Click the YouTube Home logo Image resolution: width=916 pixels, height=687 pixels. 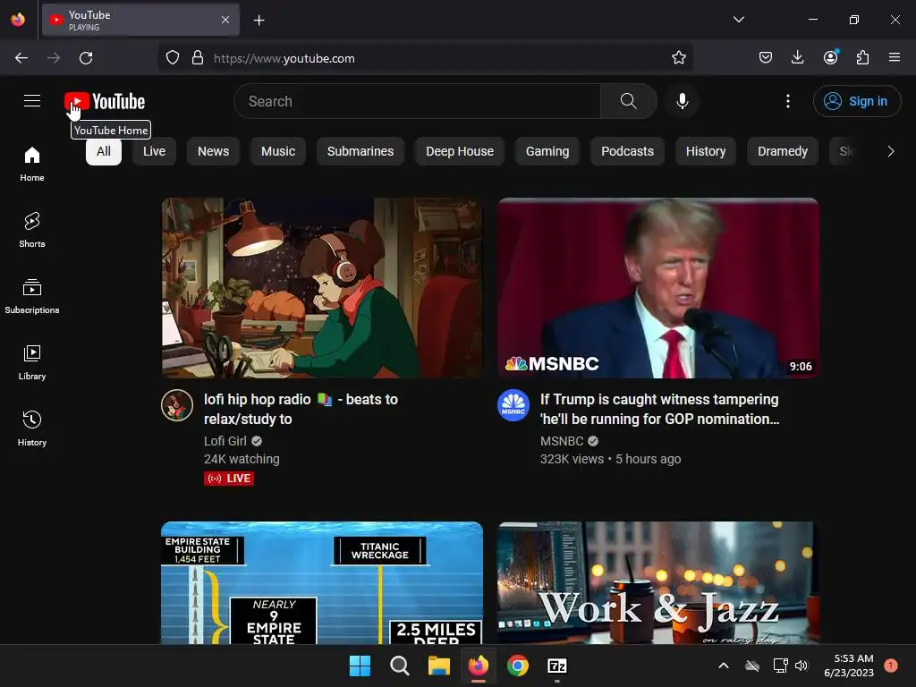pyautogui.click(x=105, y=102)
